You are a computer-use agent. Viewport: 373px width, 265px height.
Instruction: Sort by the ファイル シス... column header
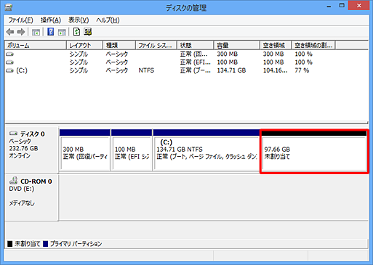point(156,45)
